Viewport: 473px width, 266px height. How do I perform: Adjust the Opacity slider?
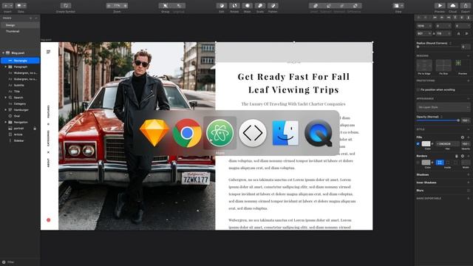click(x=438, y=120)
